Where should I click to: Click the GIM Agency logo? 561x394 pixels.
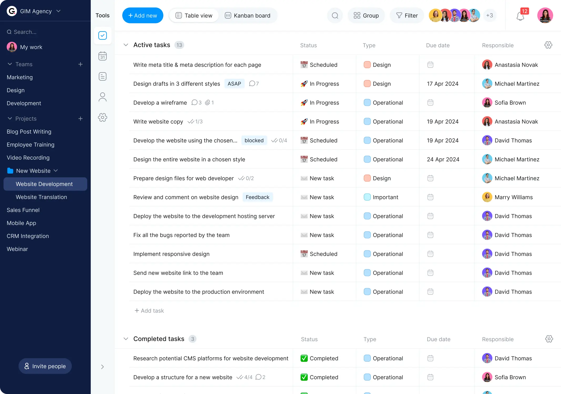click(12, 11)
